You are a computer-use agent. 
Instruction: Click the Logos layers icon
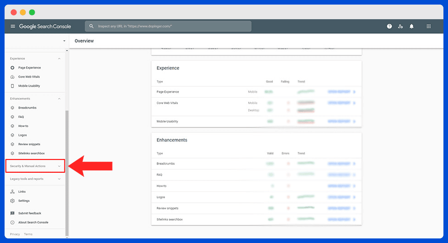(12, 135)
